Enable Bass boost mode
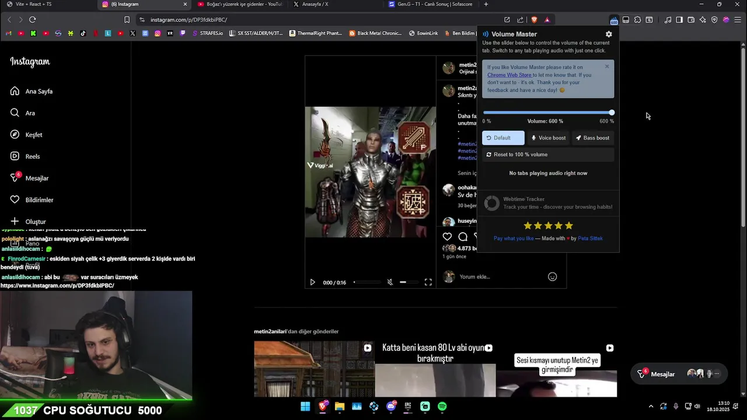 [592, 138]
